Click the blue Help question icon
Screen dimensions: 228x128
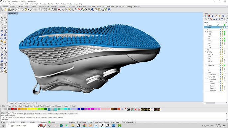[x=109, y=9]
